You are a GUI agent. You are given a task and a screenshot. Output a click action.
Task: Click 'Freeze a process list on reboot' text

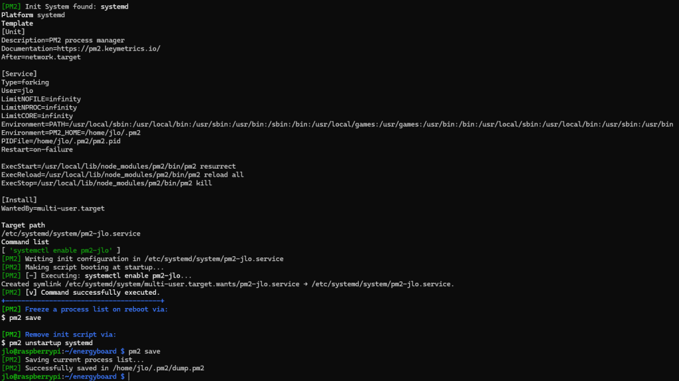(87, 309)
